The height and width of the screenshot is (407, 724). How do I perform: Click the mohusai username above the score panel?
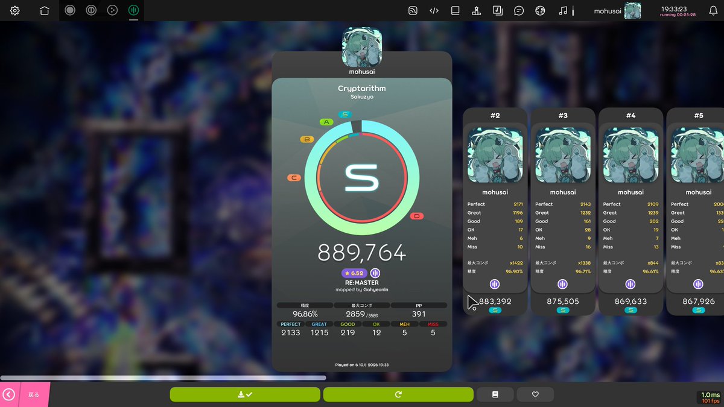pos(362,72)
